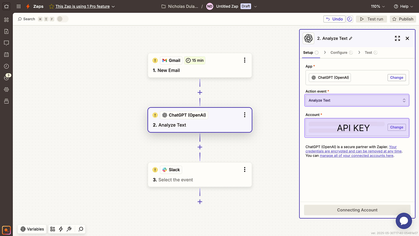
Task: Add a step between Gmail and ChatGPT
Action: point(200,92)
